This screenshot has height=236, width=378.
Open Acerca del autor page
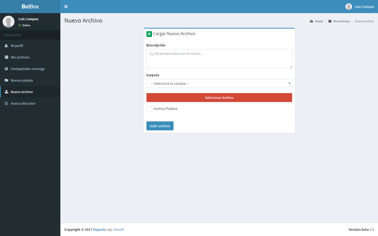30,103
